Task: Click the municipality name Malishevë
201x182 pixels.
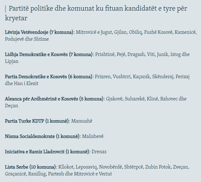Action: 93,136
